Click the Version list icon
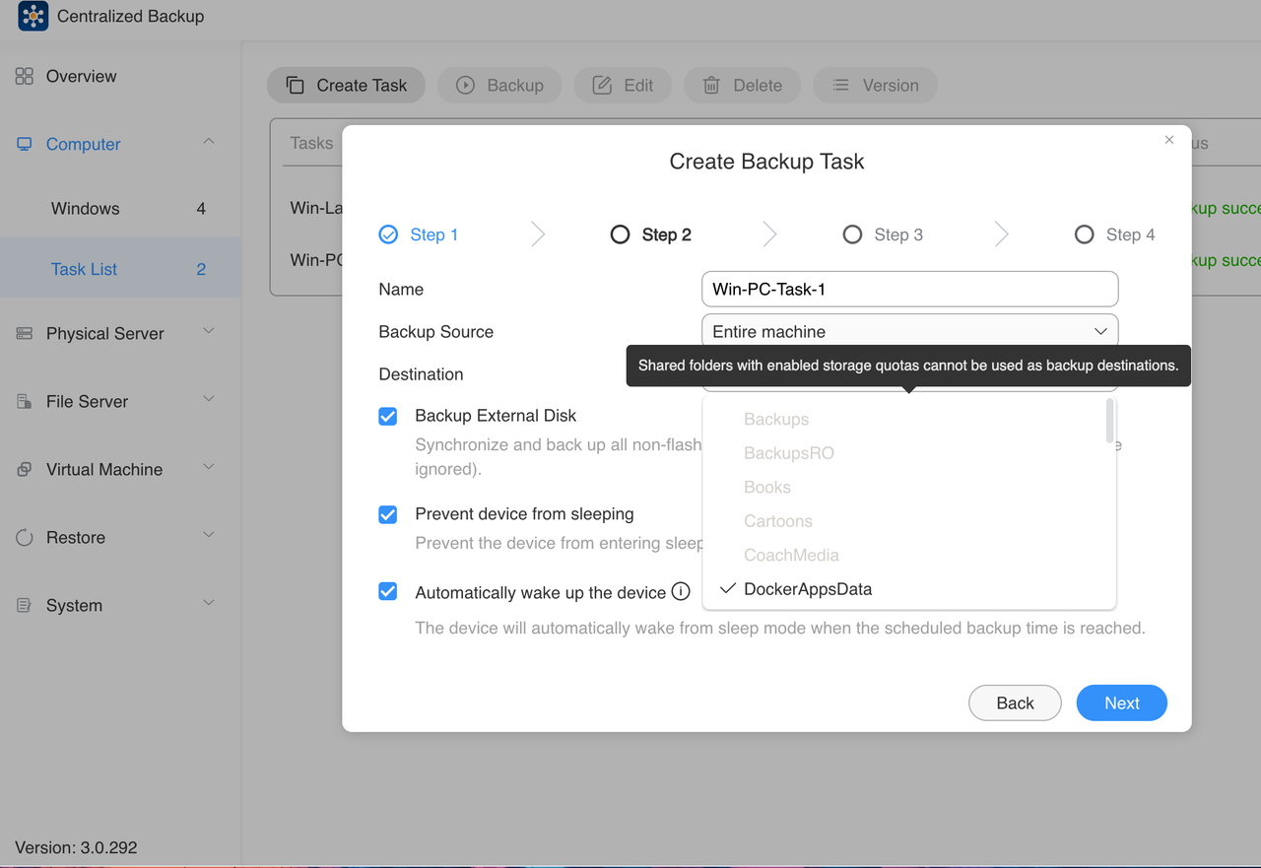Viewport: 1261px width, 868px height. point(840,86)
